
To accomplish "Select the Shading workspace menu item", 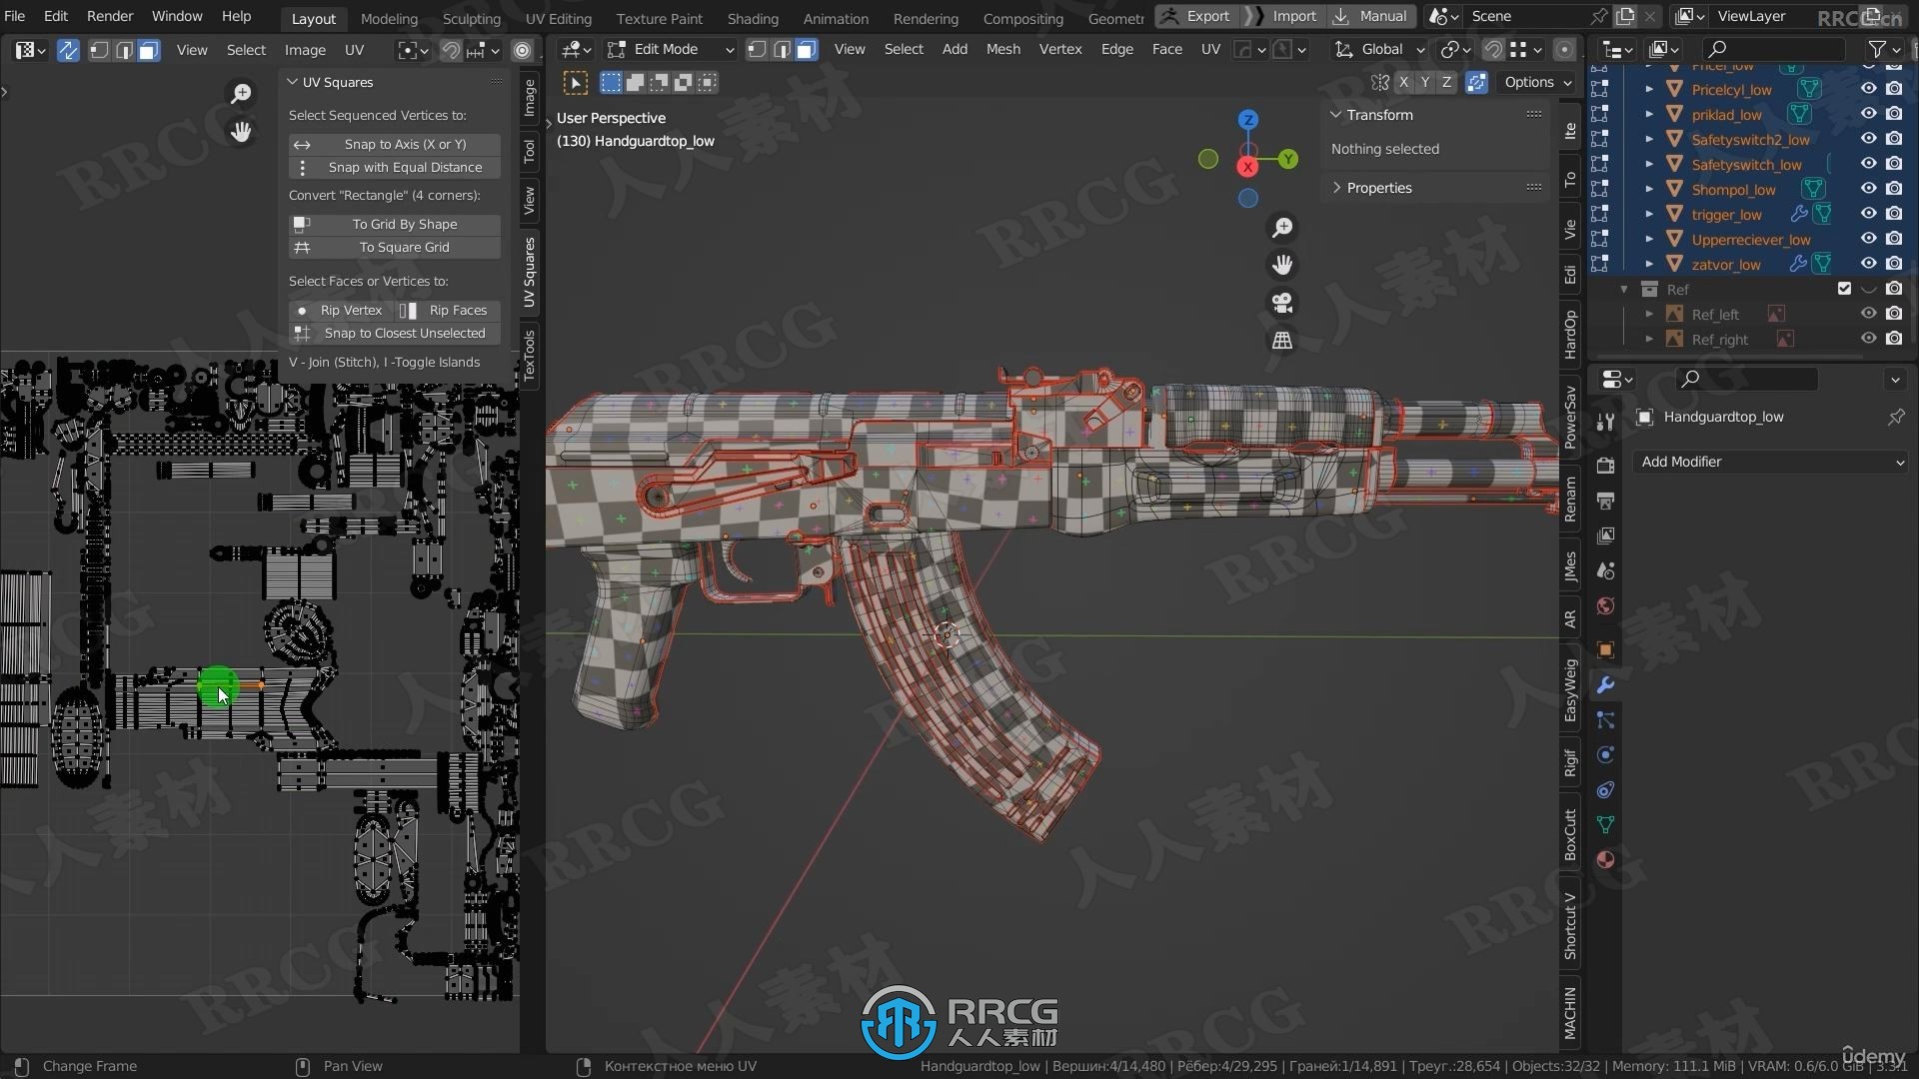I will click(x=752, y=16).
